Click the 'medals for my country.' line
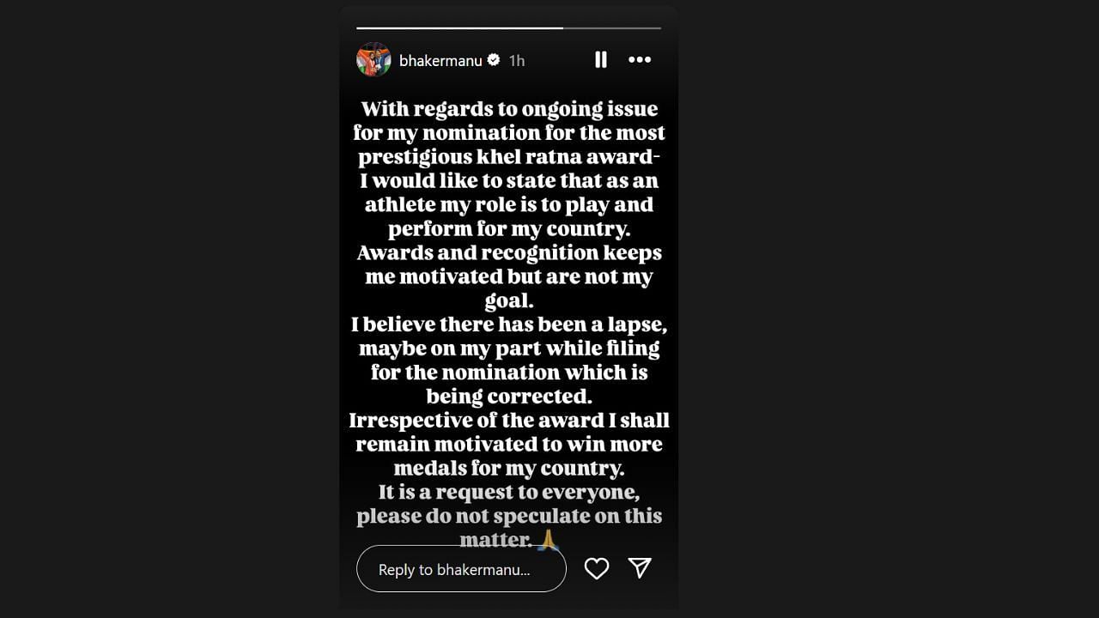Image resolution: width=1099 pixels, height=618 pixels. (x=508, y=469)
